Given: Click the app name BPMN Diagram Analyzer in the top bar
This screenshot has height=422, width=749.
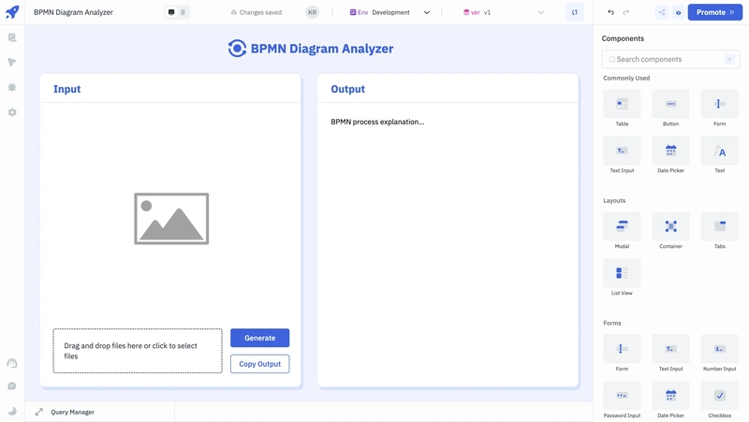Looking at the screenshot, I should pyautogui.click(x=73, y=12).
